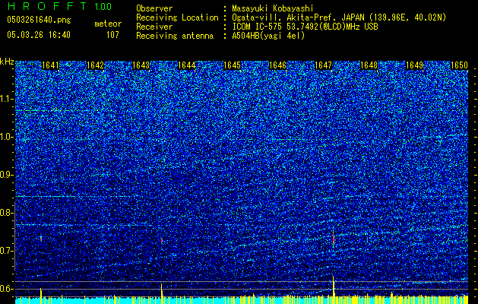The image size is (478, 304).
Task: Click the red meteor echo near 1643
Action: pyautogui.click(x=162, y=241)
